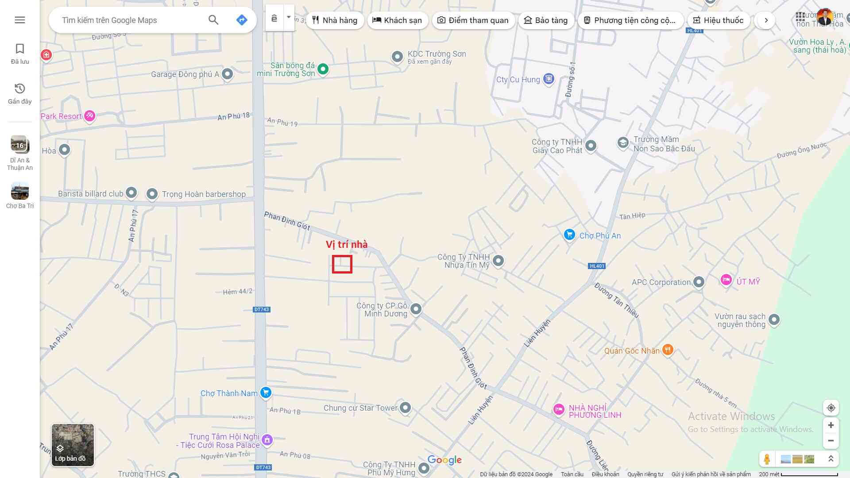The width and height of the screenshot is (850, 478).
Task: Open dropdown arrow beside print icon
Action: click(x=289, y=18)
